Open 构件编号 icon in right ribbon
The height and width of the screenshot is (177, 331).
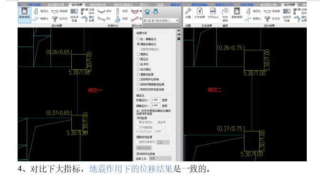(225, 15)
